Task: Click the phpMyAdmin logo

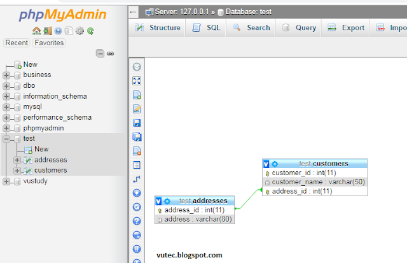Action: click(x=62, y=15)
